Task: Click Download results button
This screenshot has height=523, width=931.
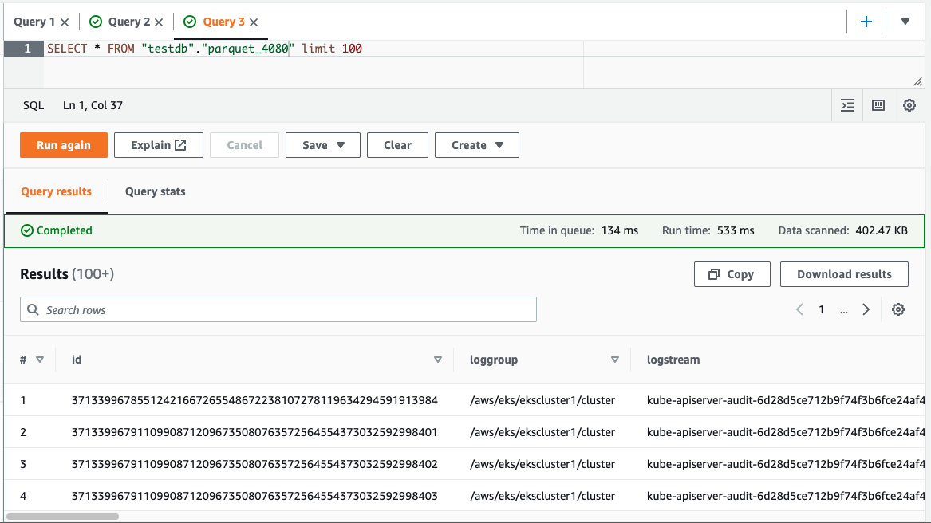Action: click(844, 274)
